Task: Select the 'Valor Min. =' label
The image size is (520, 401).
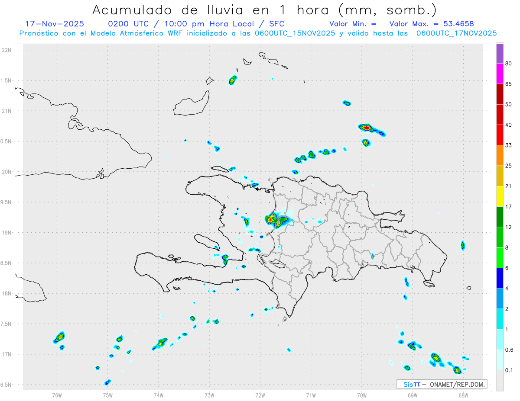Action: coord(353,24)
